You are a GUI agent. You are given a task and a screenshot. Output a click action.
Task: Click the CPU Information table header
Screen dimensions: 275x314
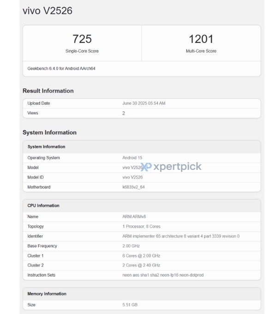coord(142,205)
